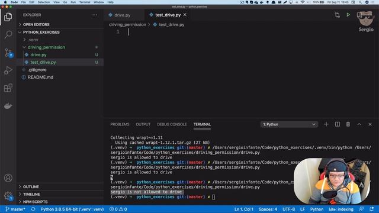The image size is (379, 213).
Task: Open .gitignore in the file explorer
Action: click(60, 70)
